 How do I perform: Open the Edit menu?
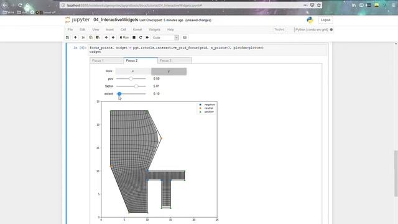83,29
